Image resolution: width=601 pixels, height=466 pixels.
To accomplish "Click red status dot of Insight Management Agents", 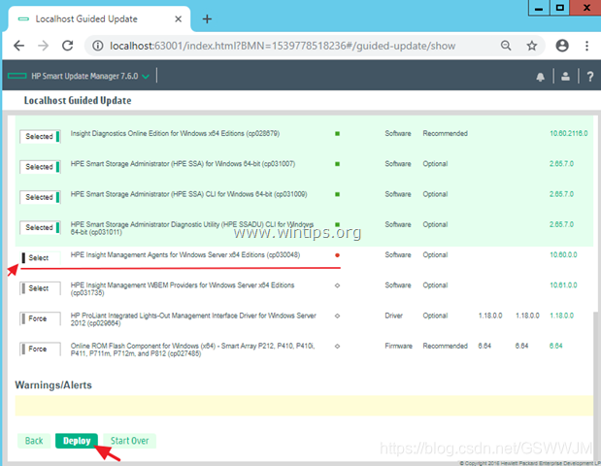I will [x=337, y=254].
